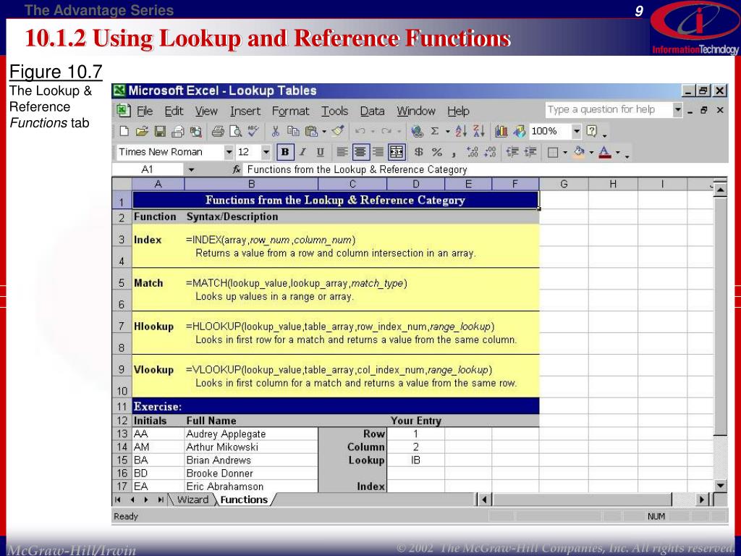Click the AutoSum sigma icon

(x=435, y=132)
